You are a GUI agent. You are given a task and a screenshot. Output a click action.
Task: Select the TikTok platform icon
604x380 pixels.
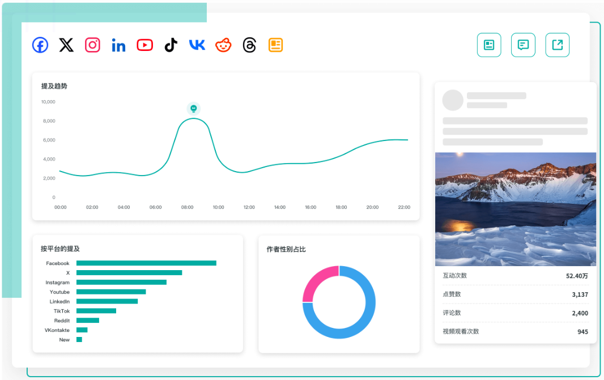coord(171,45)
